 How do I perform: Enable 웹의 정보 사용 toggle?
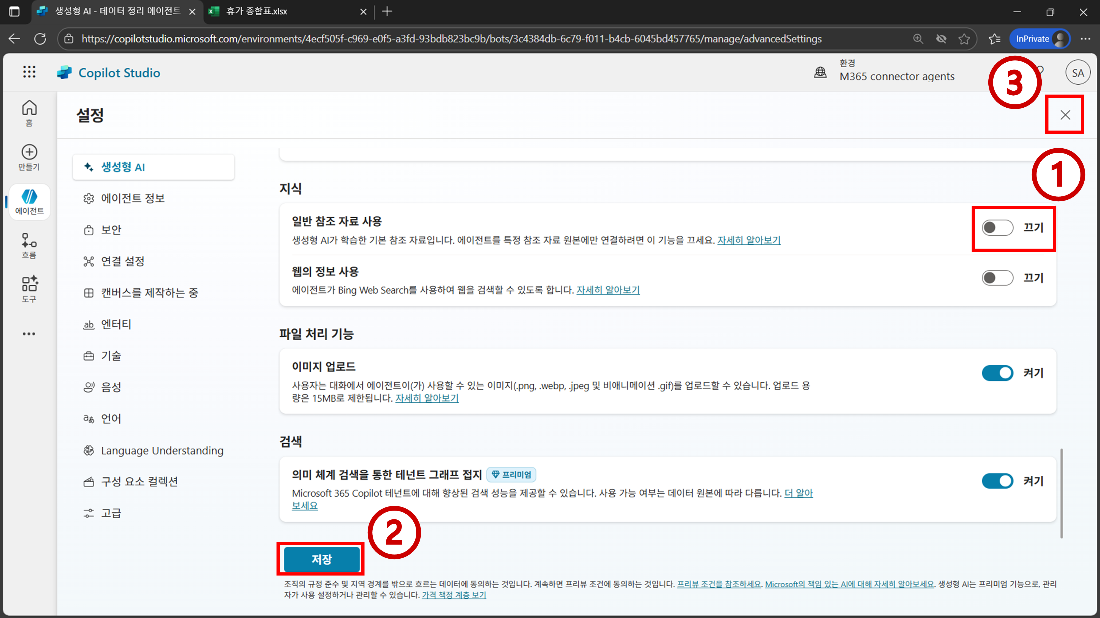pos(997,278)
